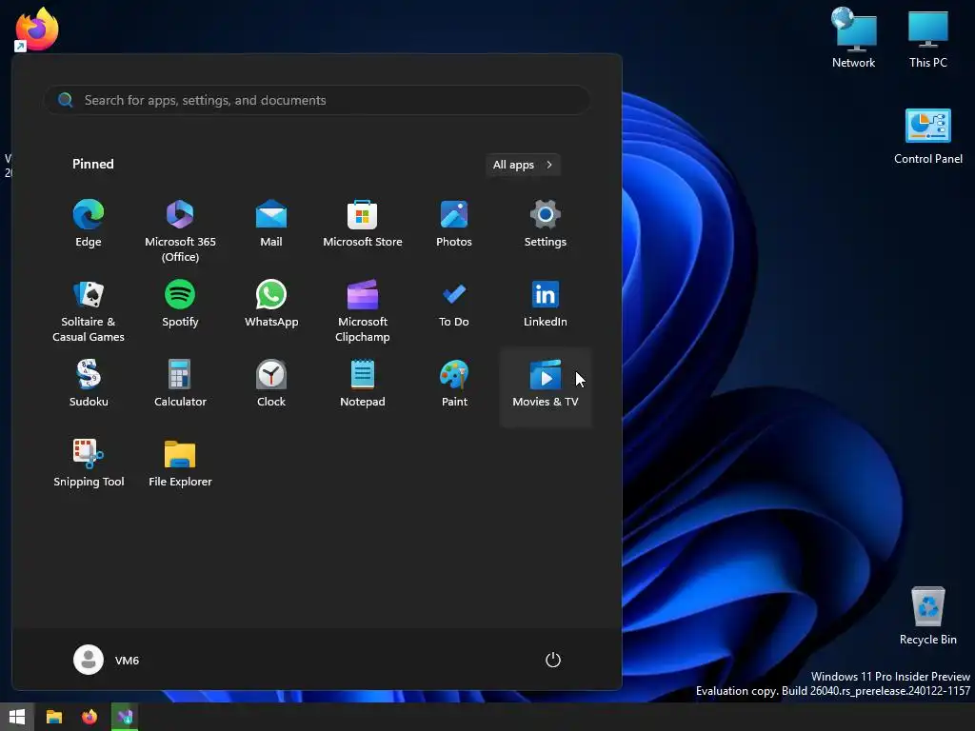Launch the Photos app
Image resolution: width=975 pixels, height=731 pixels.
pos(454,224)
